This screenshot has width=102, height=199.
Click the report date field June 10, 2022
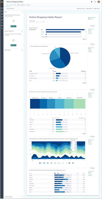pyautogui.click(x=37, y=21)
